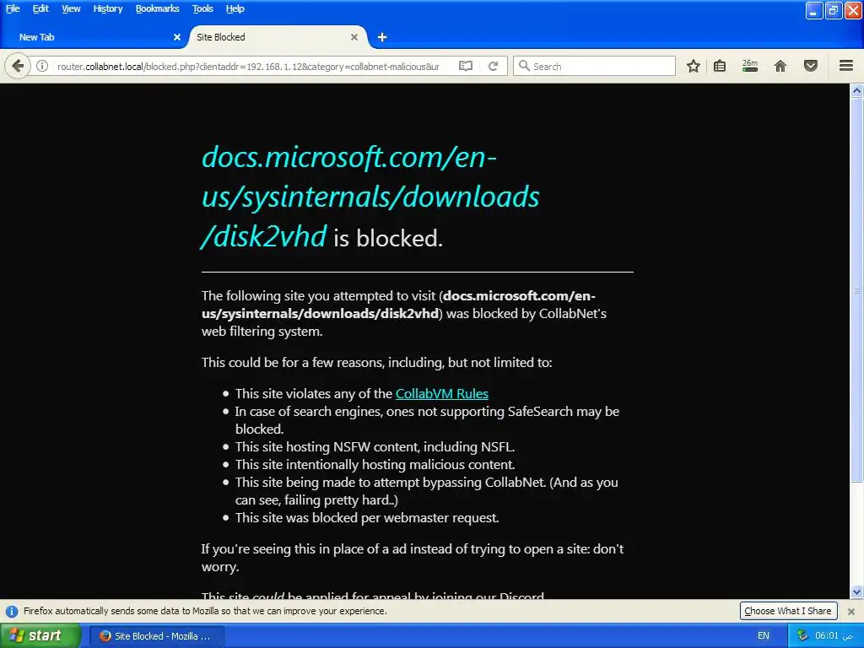Follow the CollabVM Rules link

tap(442, 393)
